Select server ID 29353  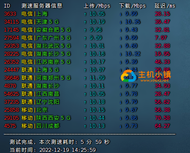point(11,46)
